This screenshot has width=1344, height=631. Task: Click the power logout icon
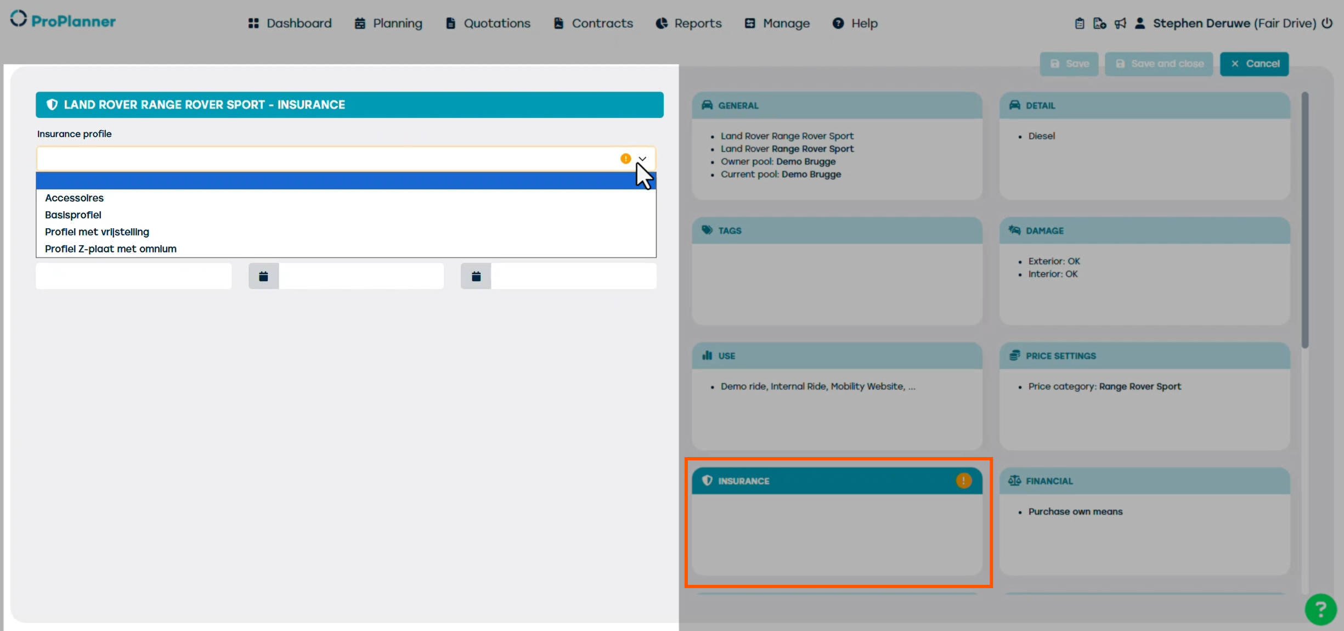pos(1327,23)
